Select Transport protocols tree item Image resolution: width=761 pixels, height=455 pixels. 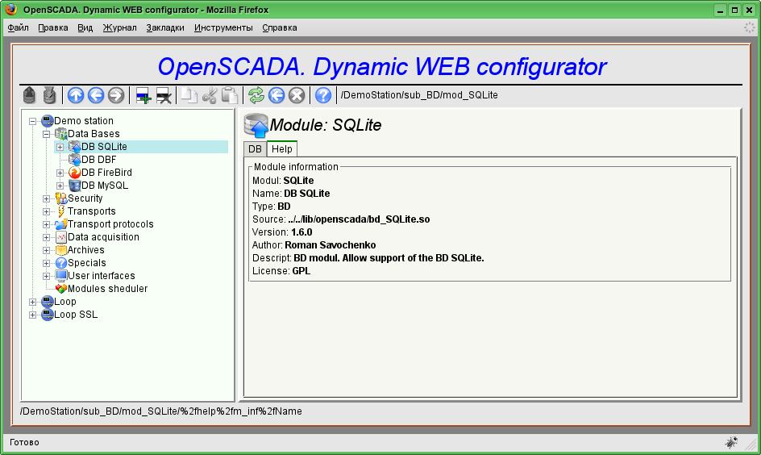click(x=110, y=223)
